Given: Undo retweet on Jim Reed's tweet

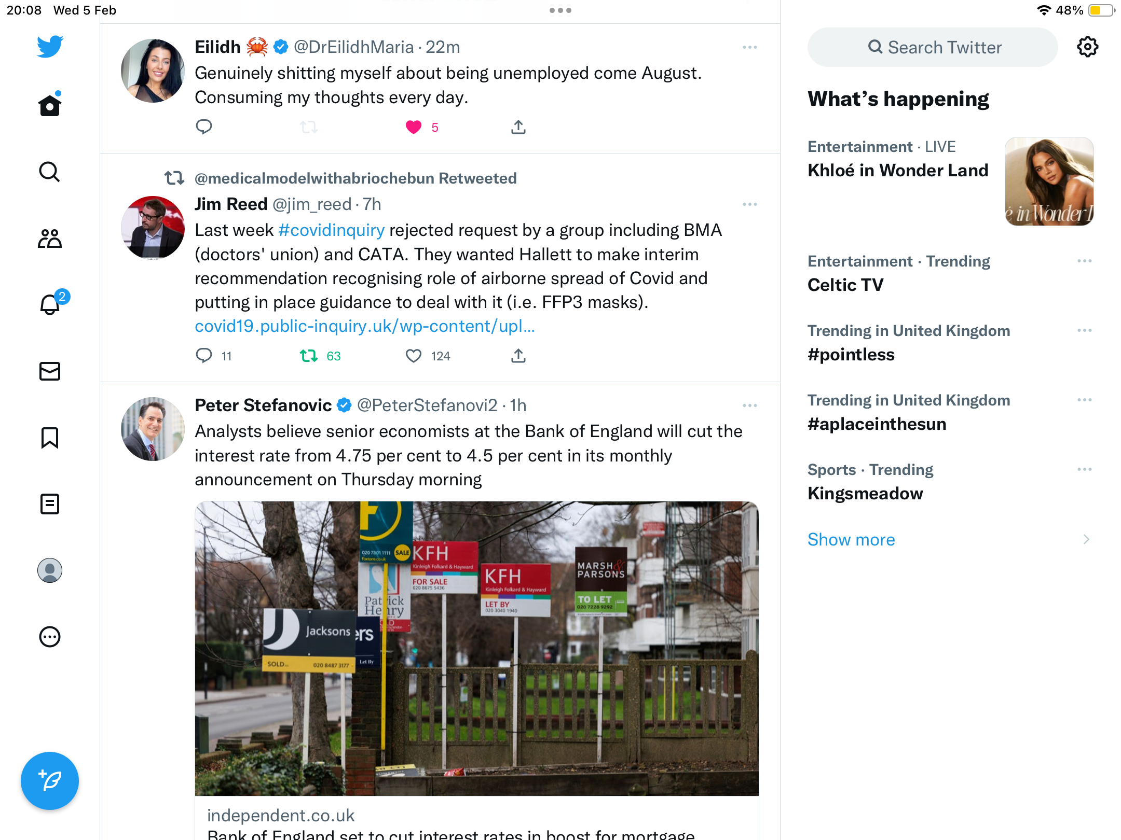Looking at the screenshot, I should click(x=309, y=356).
